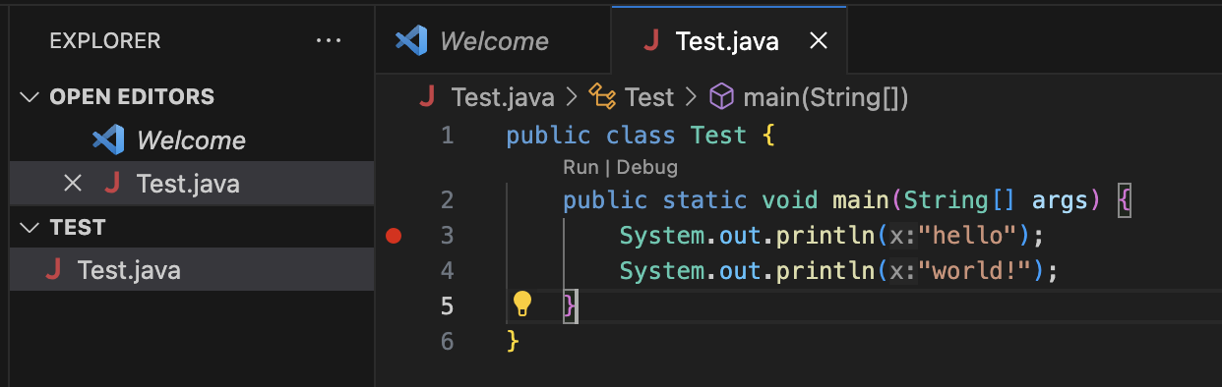Click the class symbol icon in breadcrumb
Viewport: 1222px width, 387px height.
pos(601,96)
